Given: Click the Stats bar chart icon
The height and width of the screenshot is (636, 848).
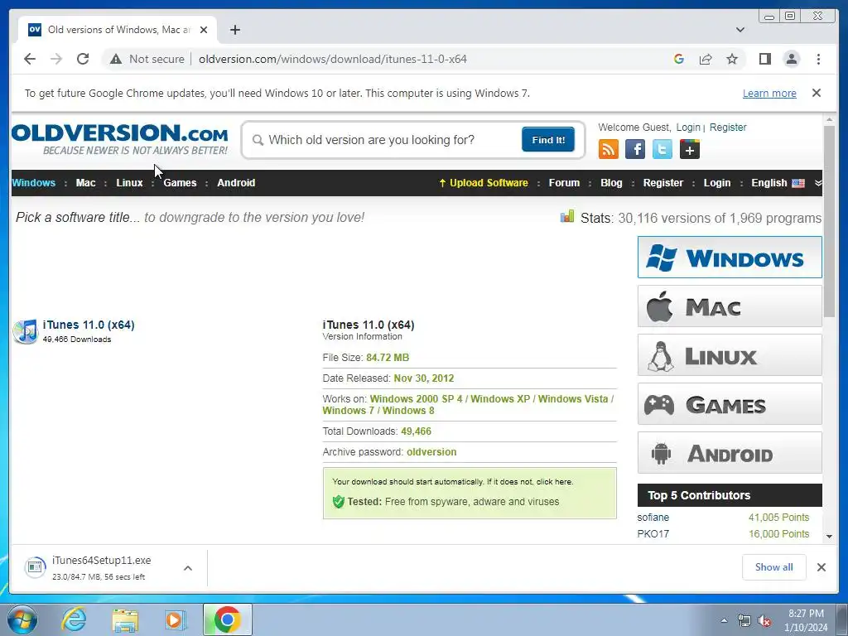Looking at the screenshot, I should tap(566, 217).
